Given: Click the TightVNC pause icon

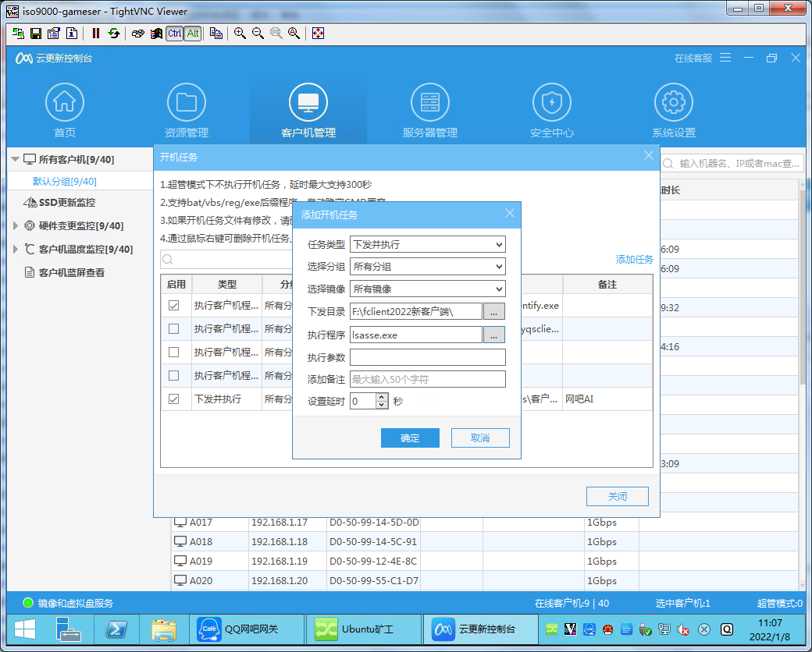Looking at the screenshot, I should pos(96,34).
